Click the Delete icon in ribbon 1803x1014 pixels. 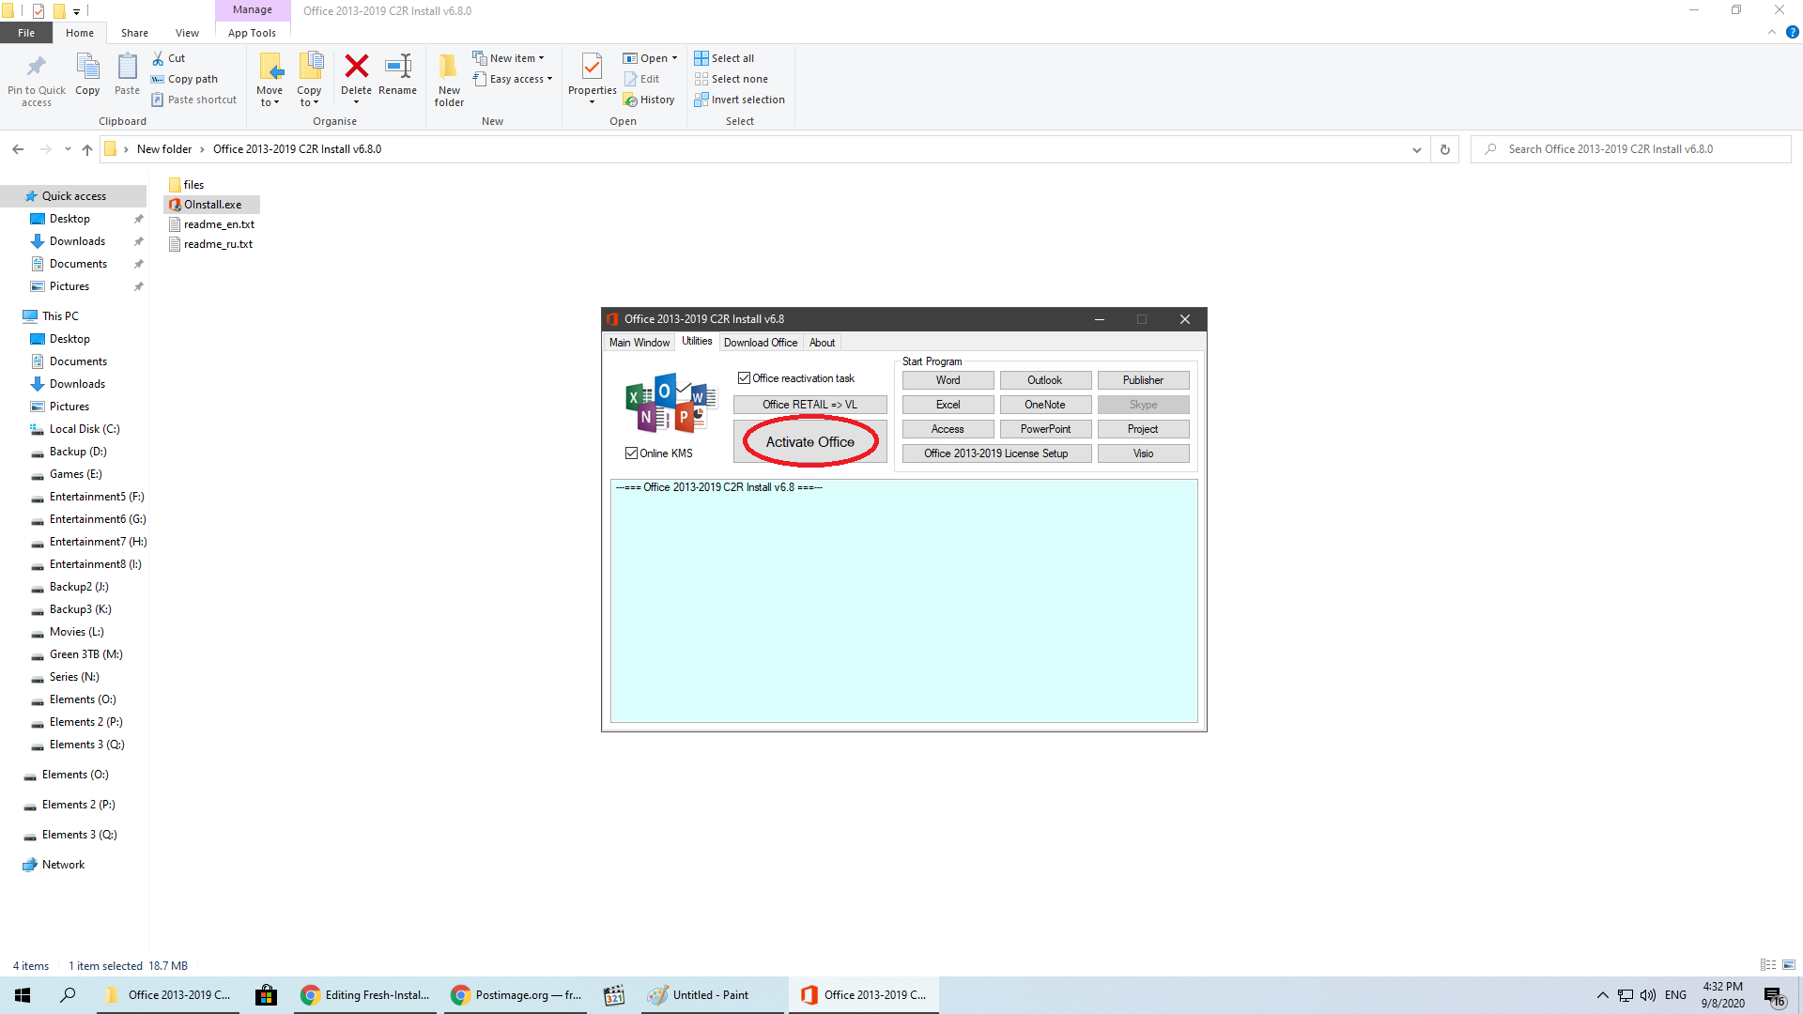356,68
